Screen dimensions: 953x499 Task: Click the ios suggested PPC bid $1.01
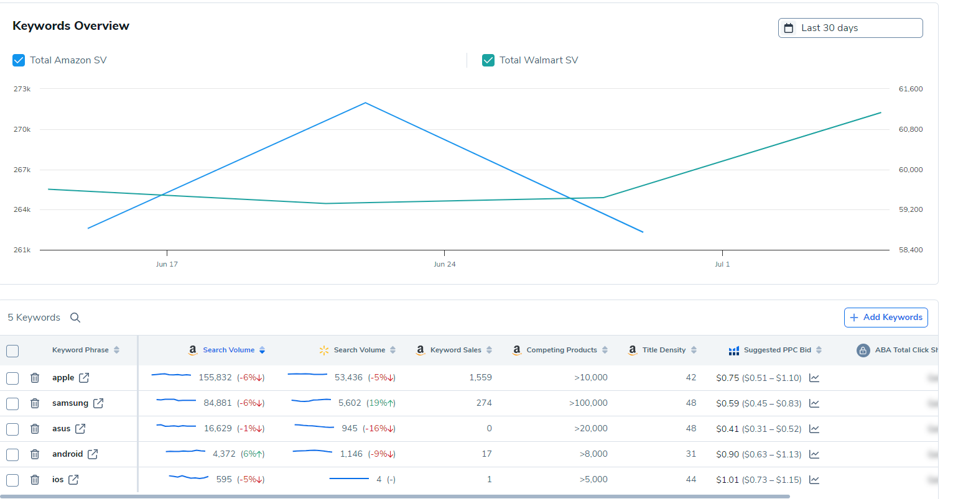(x=727, y=480)
